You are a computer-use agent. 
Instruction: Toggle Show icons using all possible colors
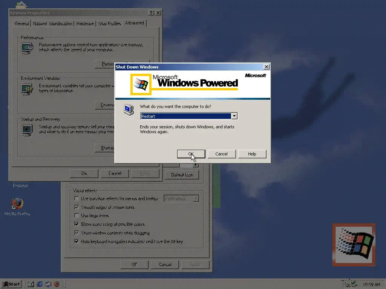point(77,224)
